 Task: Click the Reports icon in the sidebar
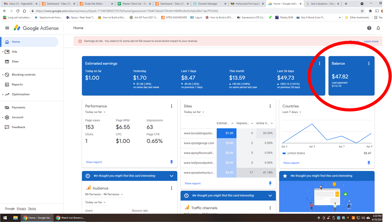pyautogui.click(x=7, y=85)
